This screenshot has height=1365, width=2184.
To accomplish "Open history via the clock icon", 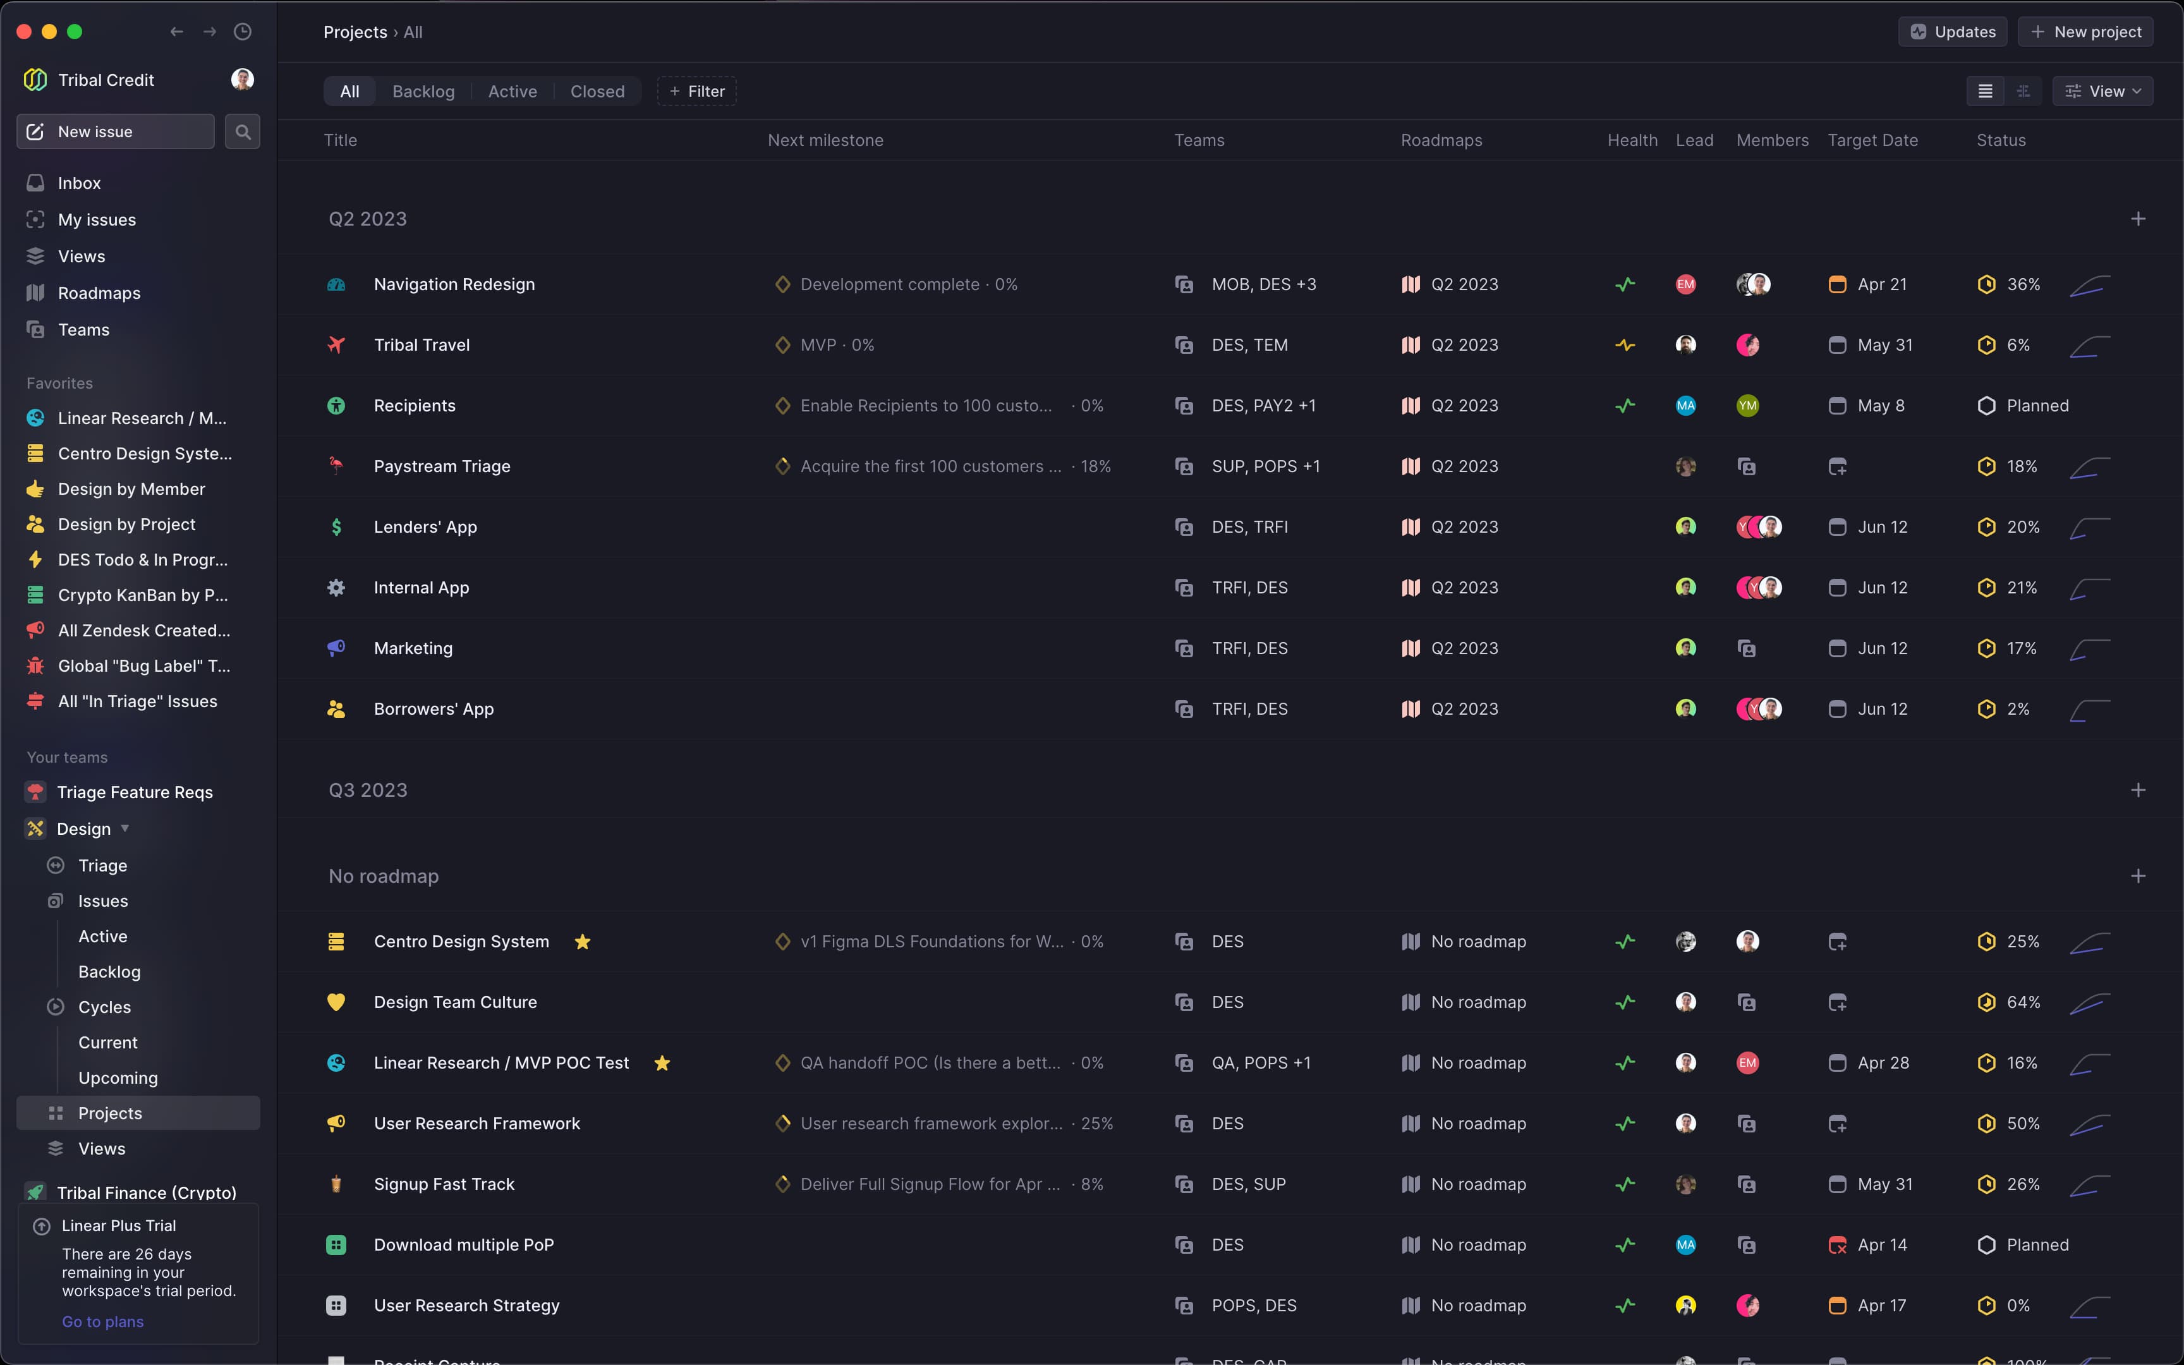I will point(243,32).
